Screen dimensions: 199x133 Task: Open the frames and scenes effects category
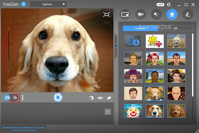click(125, 14)
